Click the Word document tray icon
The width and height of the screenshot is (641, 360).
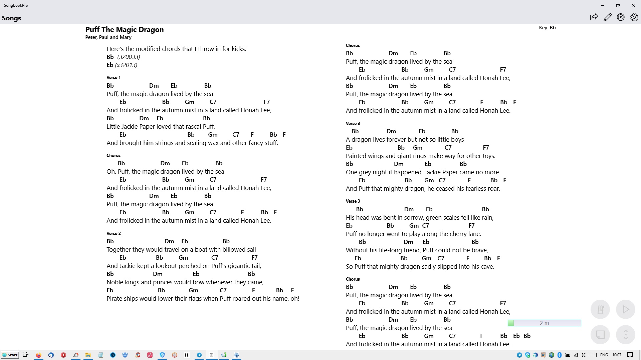point(544,355)
